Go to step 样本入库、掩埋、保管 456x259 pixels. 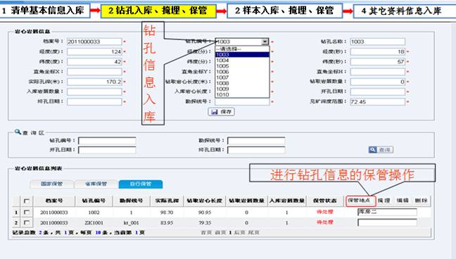(x=284, y=11)
